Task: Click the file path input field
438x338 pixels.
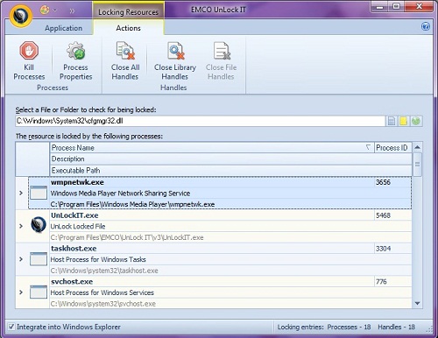Action: click(x=201, y=121)
